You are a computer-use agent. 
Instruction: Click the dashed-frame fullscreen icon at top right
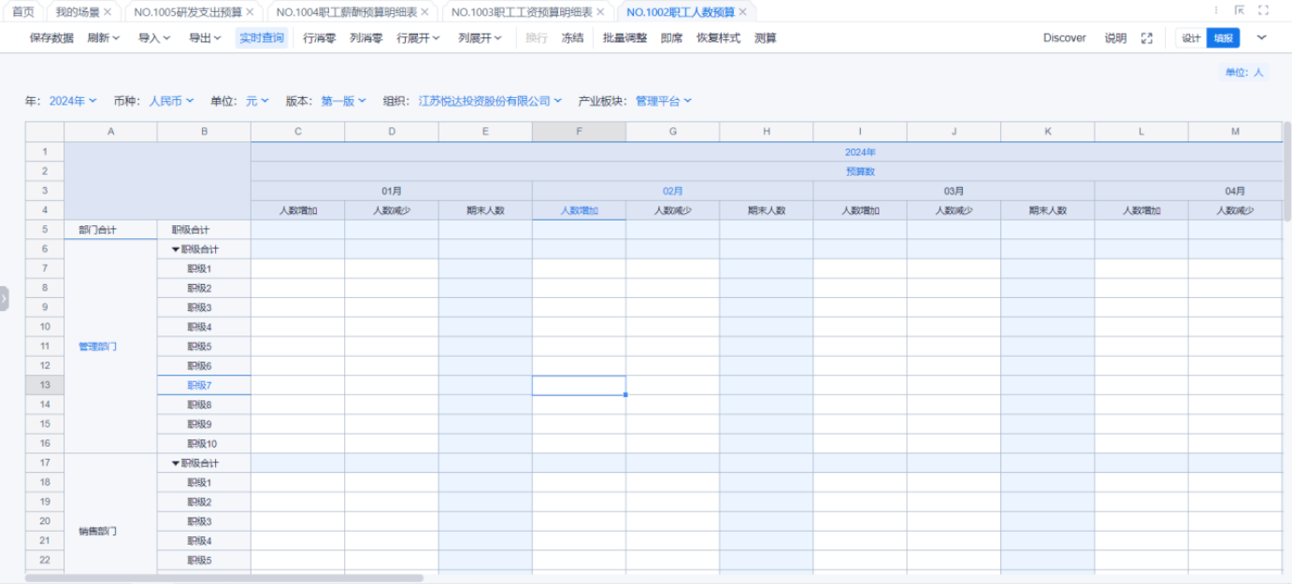coord(1263,10)
